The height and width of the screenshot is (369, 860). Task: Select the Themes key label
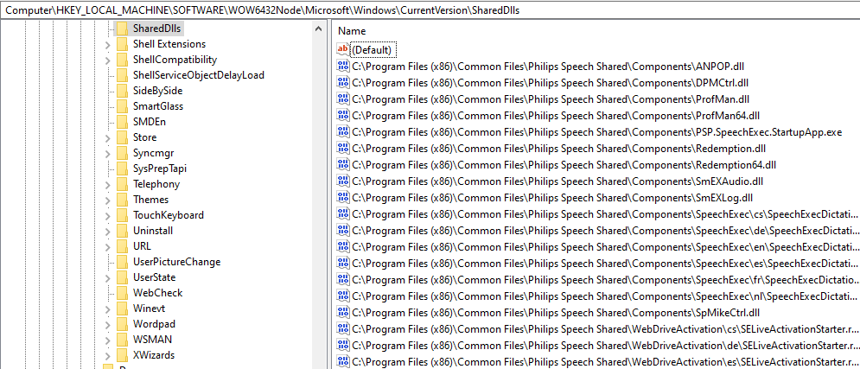coord(150,200)
